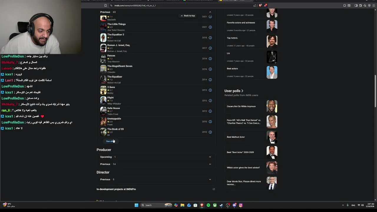
Task: Open IMDbPro external link icon
Action: (214, 189)
